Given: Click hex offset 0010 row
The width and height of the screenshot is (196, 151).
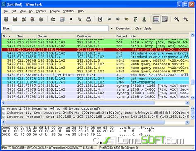Looking at the screenshot, I should pos(78,131).
